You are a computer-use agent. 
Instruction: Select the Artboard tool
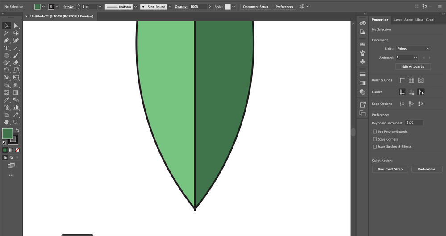click(6, 115)
